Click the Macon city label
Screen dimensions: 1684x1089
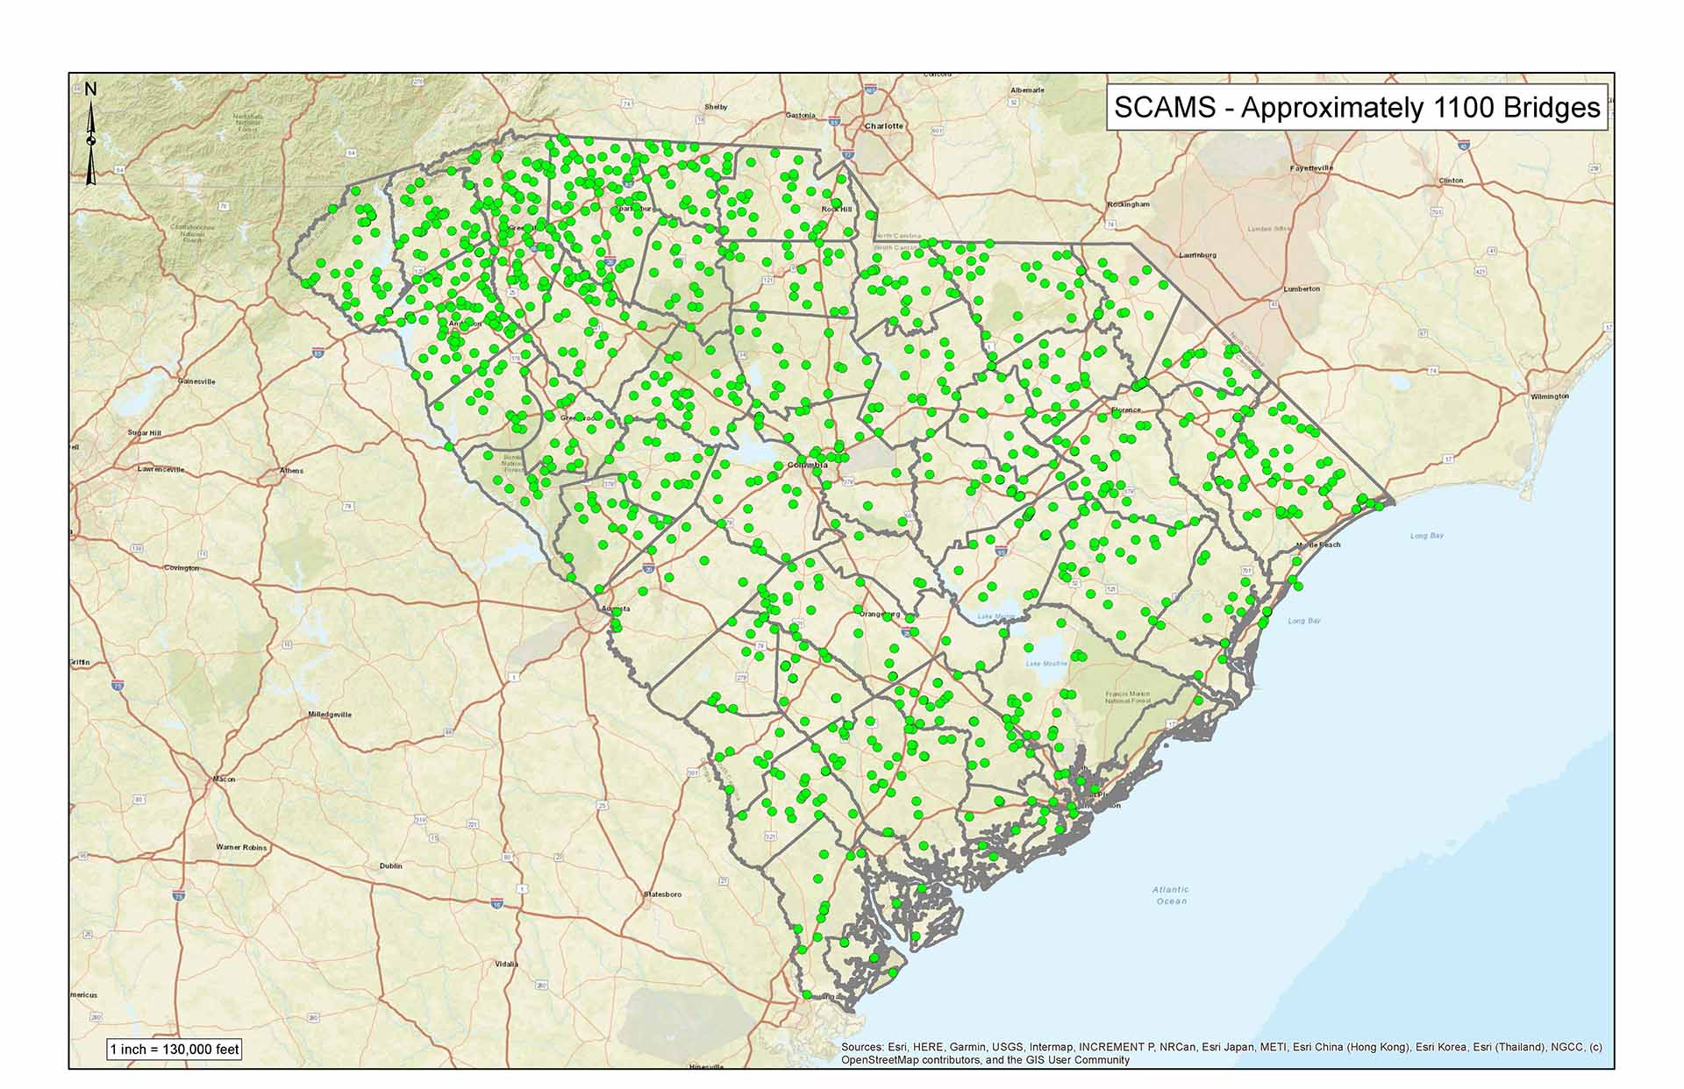point(224,779)
